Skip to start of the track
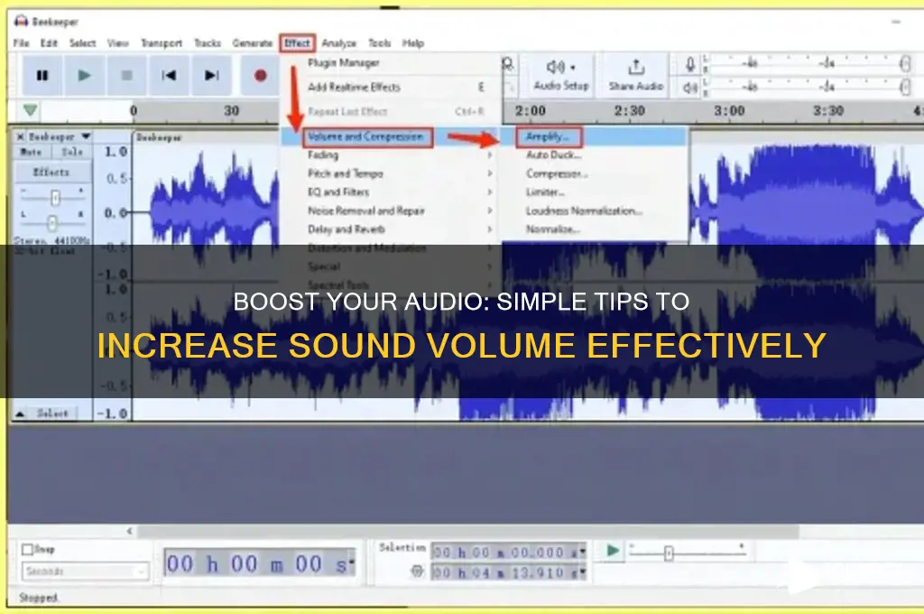924x614 pixels. click(169, 76)
